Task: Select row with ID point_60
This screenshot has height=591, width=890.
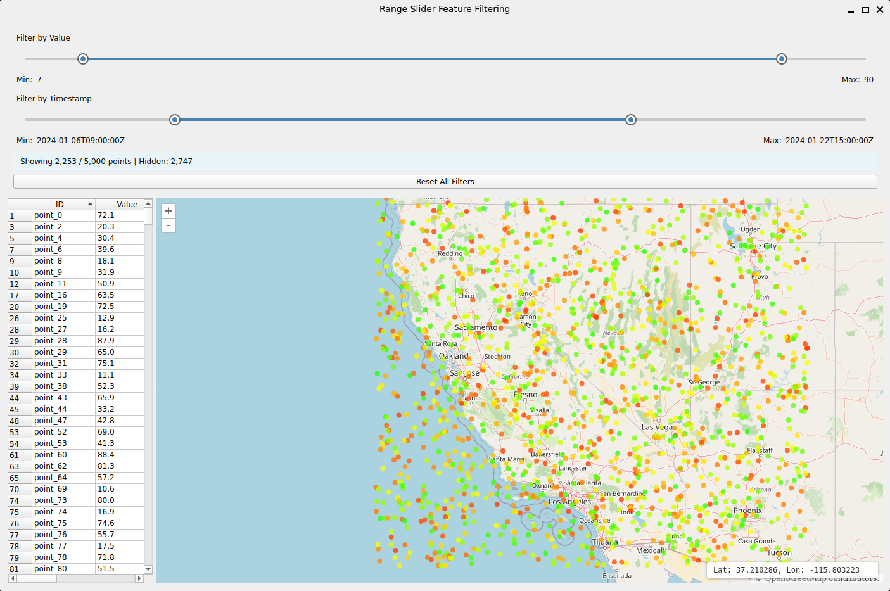Action: pos(76,455)
